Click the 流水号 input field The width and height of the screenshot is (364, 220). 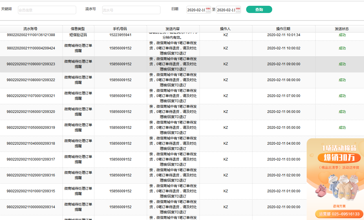pyautogui.click(x=131, y=10)
